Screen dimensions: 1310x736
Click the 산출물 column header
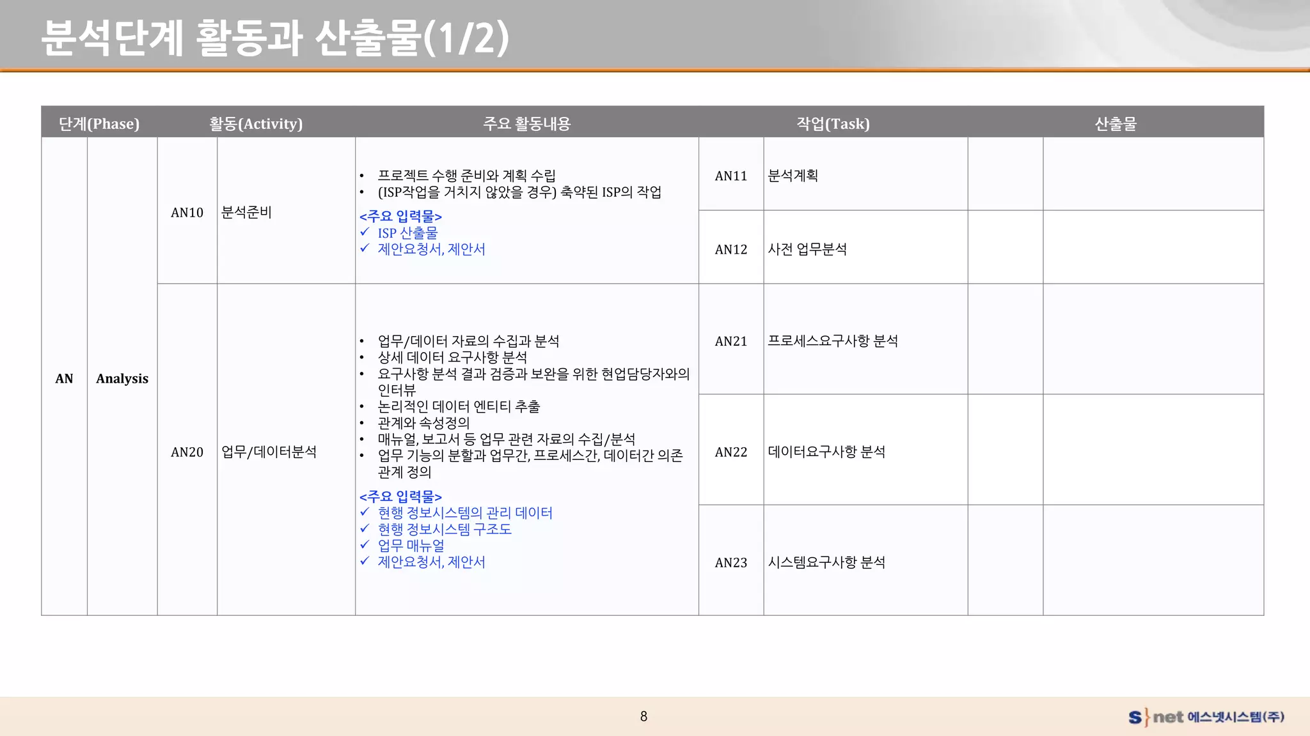tap(1116, 123)
